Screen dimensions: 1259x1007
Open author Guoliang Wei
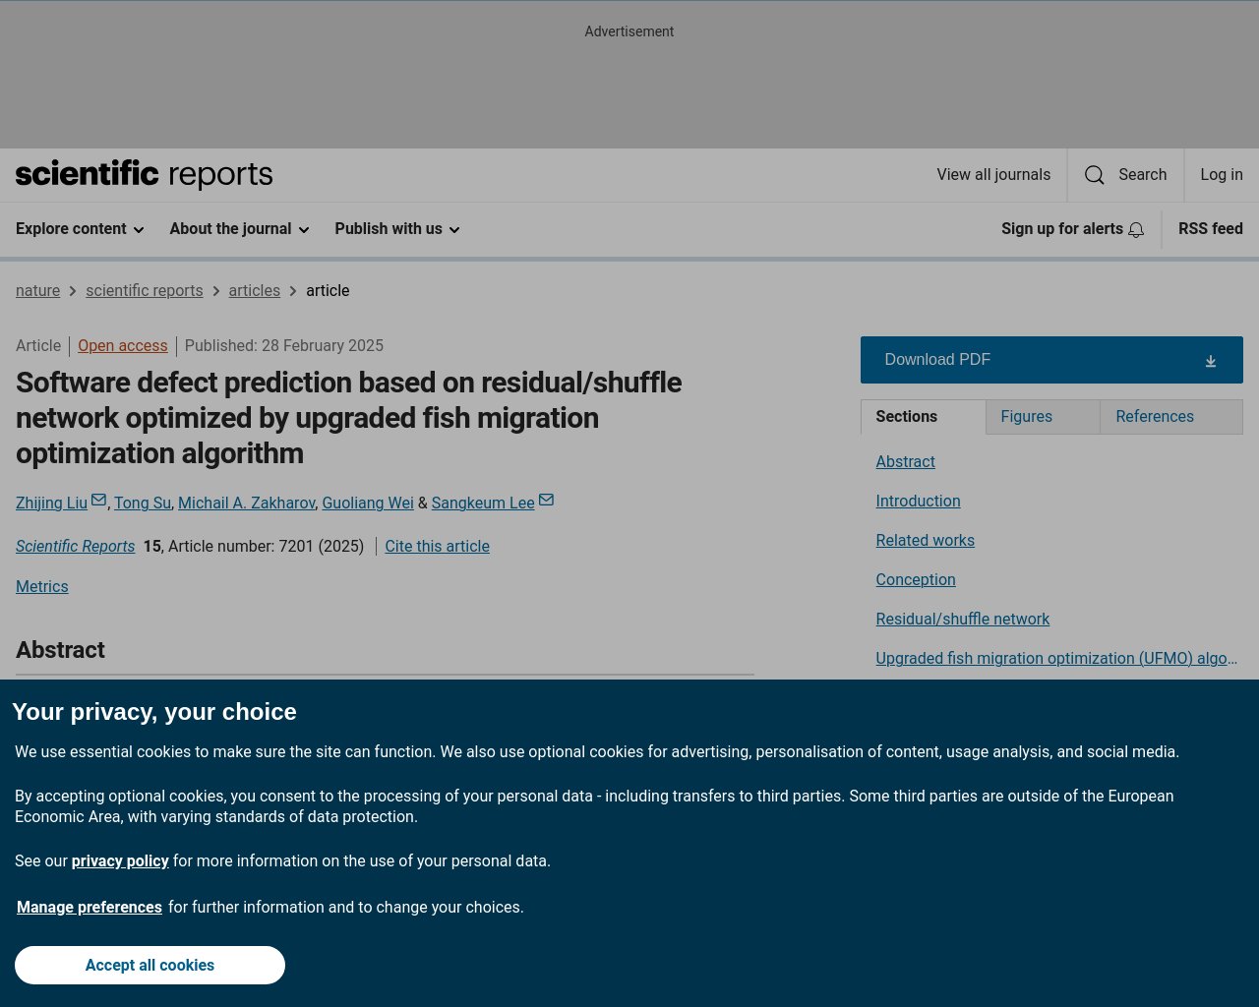(368, 503)
